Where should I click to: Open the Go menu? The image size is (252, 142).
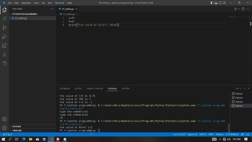coord(43,3)
